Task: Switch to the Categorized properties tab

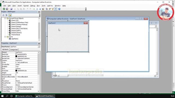Action: [x=14, y=50]
